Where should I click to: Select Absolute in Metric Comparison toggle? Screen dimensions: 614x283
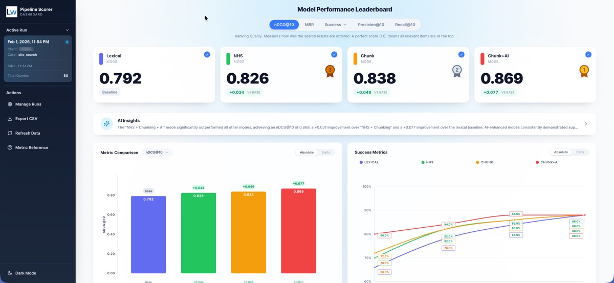(306, 153)
